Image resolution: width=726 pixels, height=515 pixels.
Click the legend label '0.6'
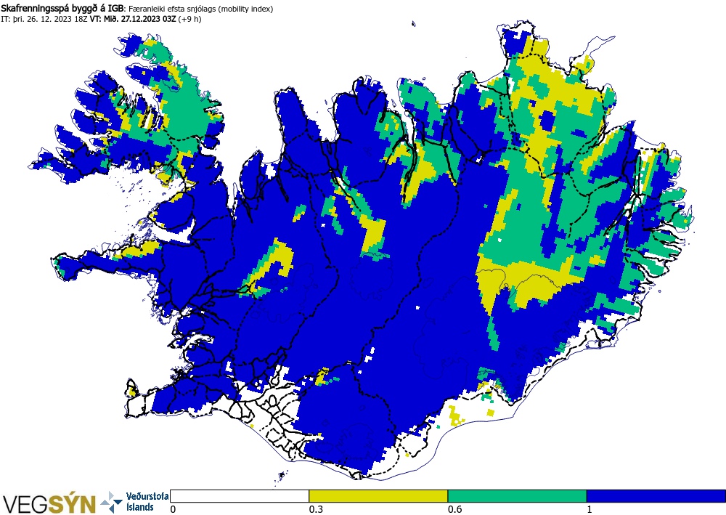click(454, 509)
